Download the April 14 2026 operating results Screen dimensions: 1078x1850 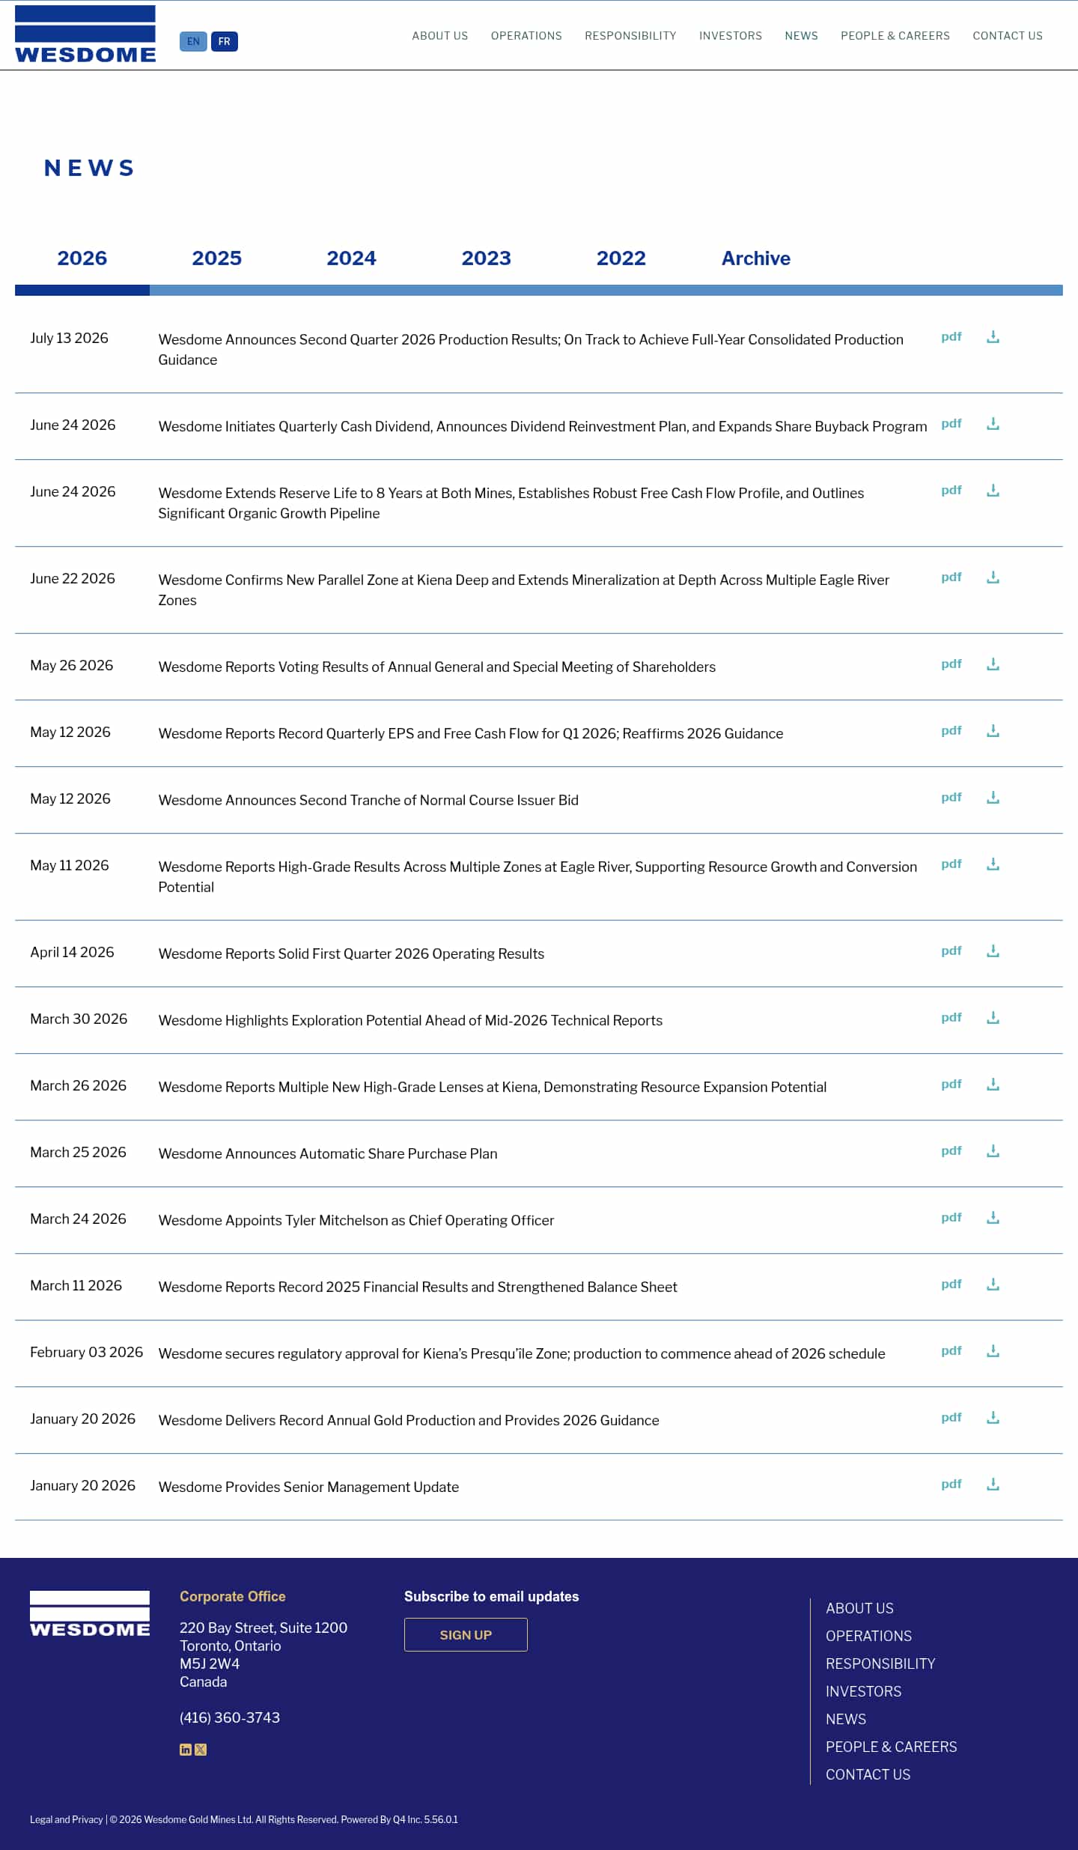point(993,951)
